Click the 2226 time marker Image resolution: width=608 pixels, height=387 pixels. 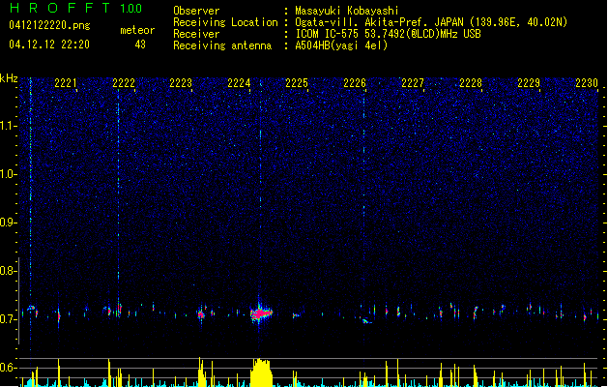point(355,83)
